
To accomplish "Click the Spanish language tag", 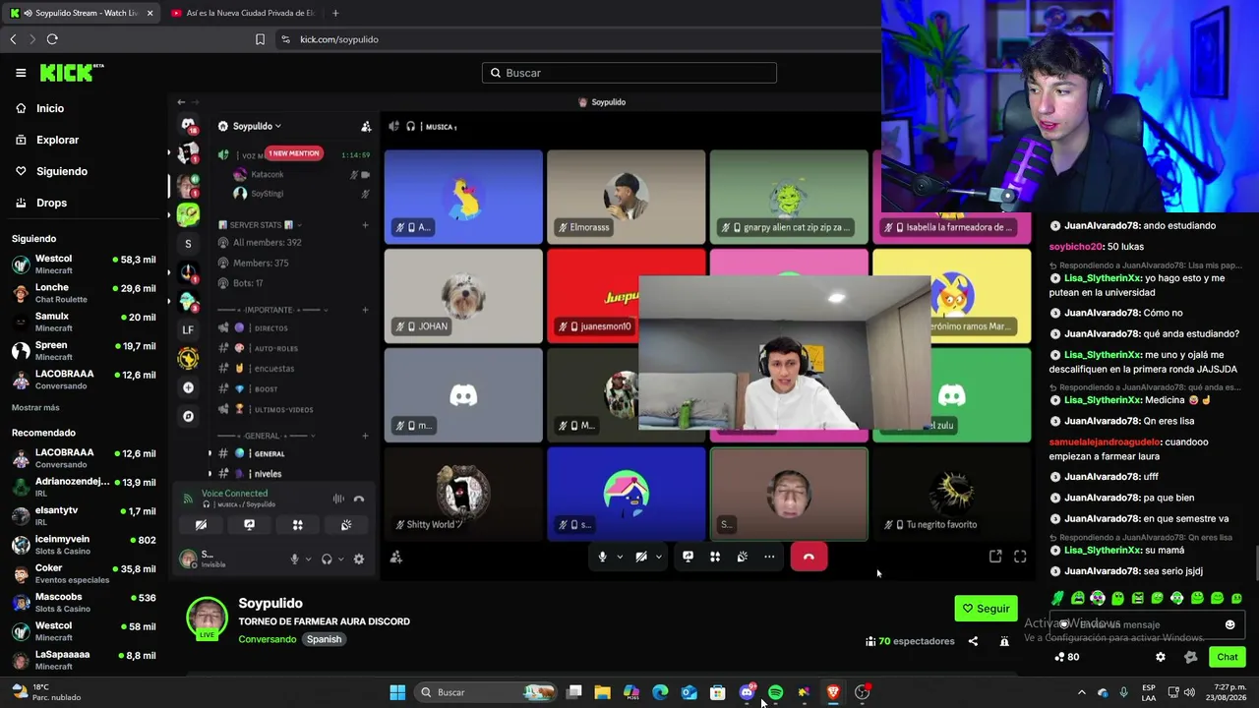I will point(324,639).
